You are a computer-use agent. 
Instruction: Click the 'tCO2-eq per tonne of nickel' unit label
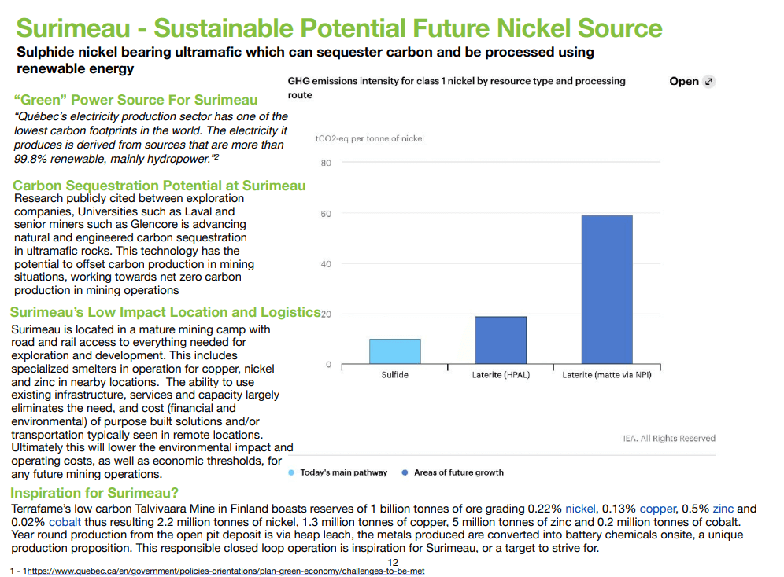[x=369, y=139]
